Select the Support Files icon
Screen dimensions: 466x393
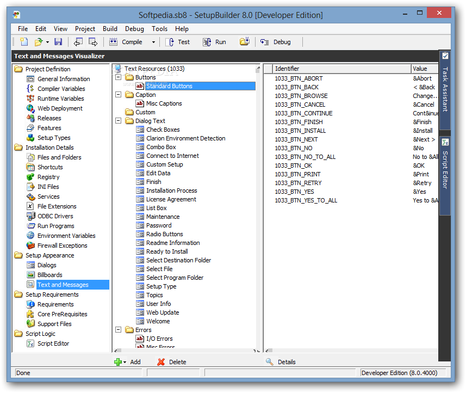[x=30, y=324]
